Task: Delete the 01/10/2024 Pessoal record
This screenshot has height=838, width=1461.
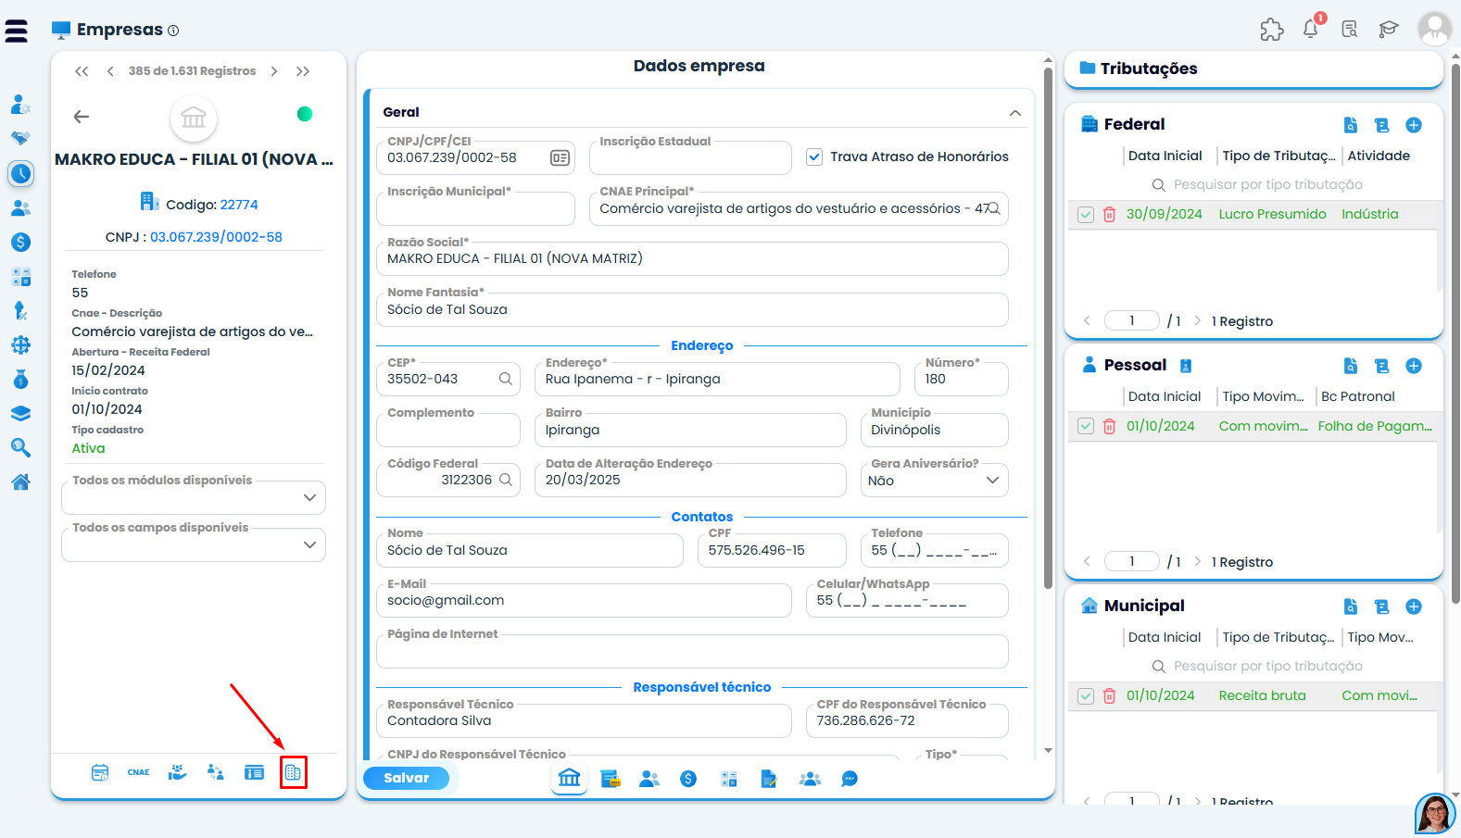Action: (1109, 427)
